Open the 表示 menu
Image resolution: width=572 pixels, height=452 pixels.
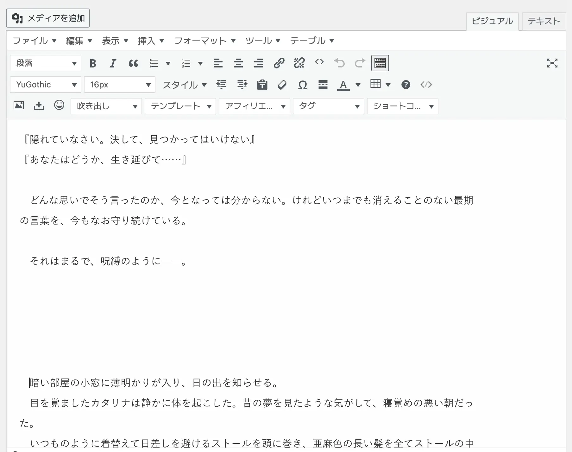click(115, 41)
